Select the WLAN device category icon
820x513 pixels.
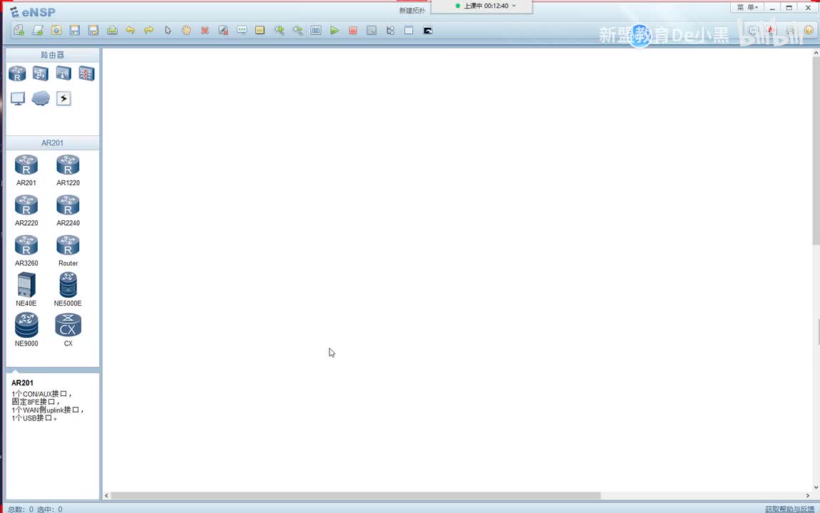[x=63, y=73]
